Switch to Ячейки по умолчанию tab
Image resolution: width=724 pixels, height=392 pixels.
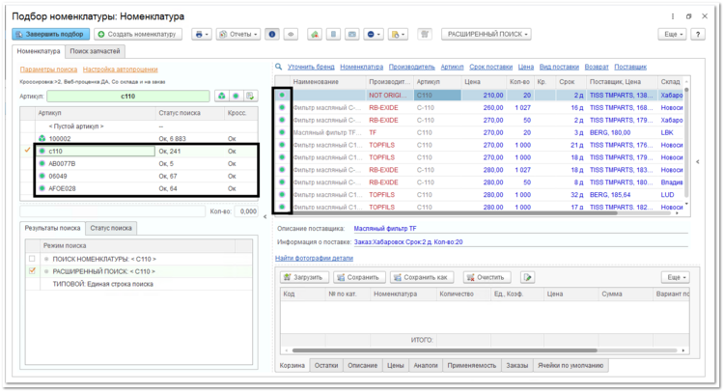pyautogui.click(x=571, y=366)
